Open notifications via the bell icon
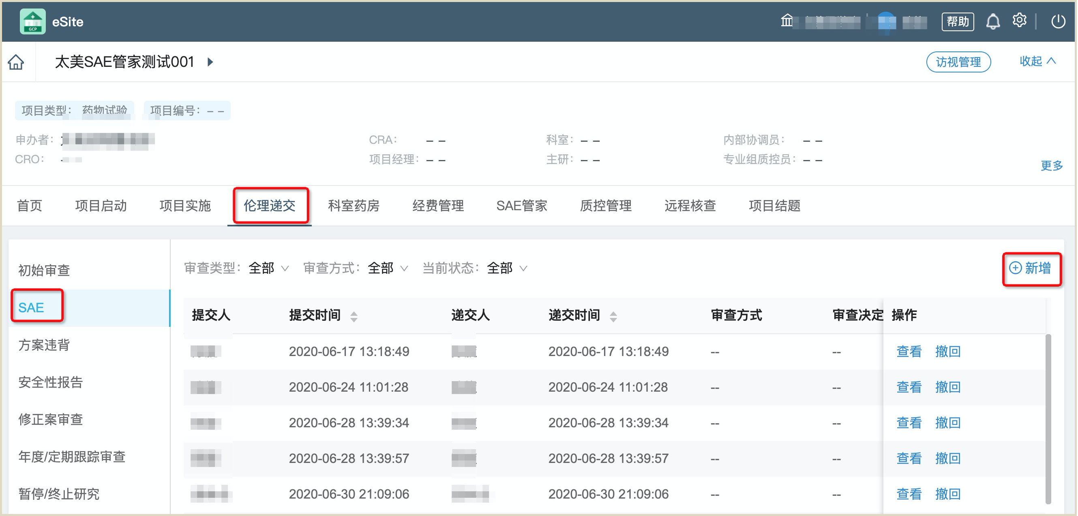Screen dimensions: 1078x516 [992, 22]
